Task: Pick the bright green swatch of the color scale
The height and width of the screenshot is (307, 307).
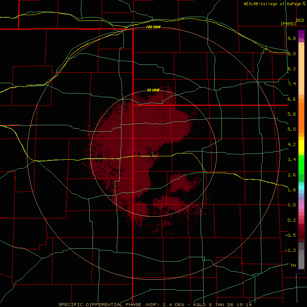Action: [301, 164]
